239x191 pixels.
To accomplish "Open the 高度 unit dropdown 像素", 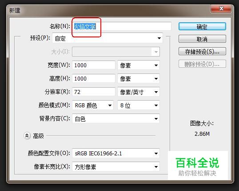I will 139,78.
